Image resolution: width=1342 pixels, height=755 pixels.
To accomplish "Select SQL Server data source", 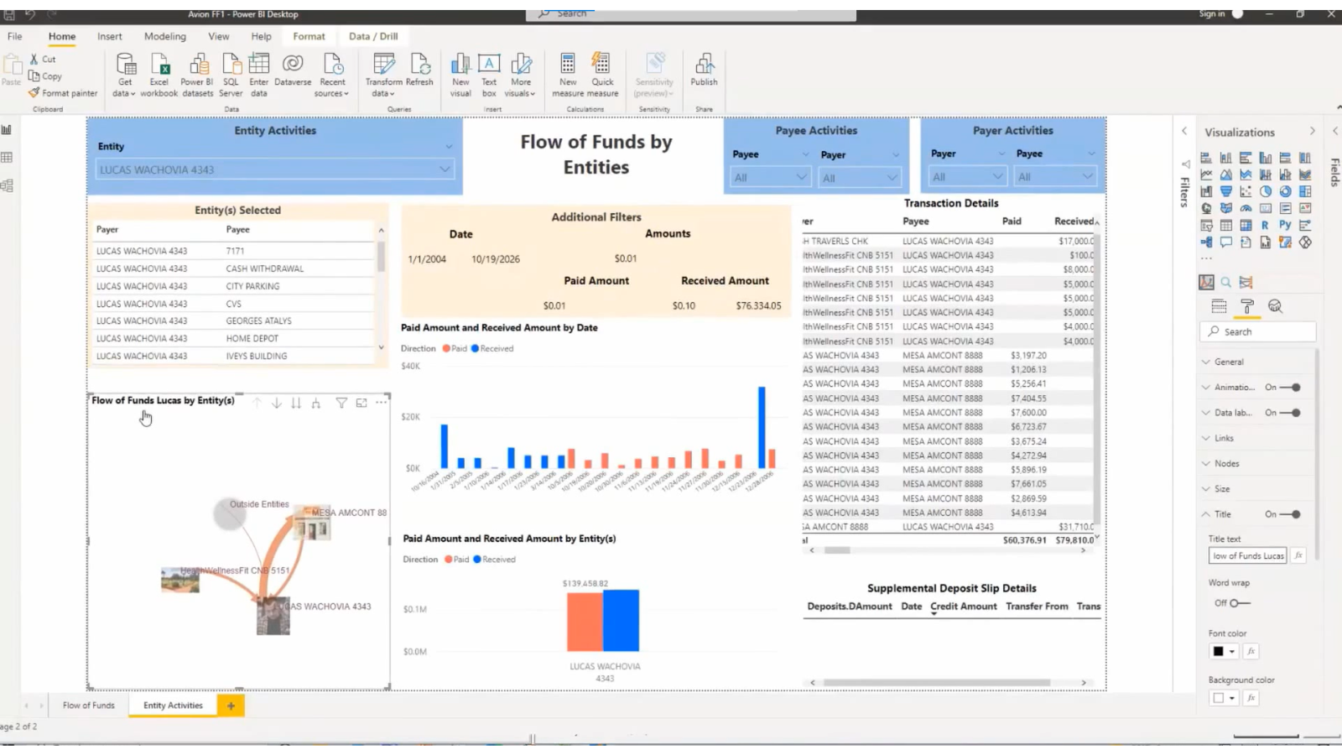I will coord(231,75).
